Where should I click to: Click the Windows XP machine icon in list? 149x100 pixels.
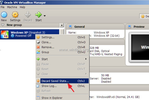pyautogui.click(x=4, y=34)
